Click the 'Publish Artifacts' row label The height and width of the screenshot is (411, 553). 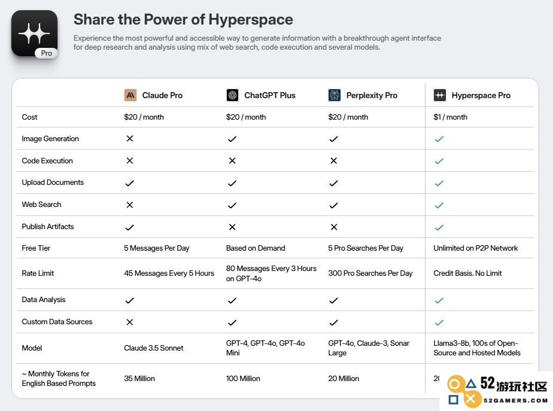pos(48,227)
